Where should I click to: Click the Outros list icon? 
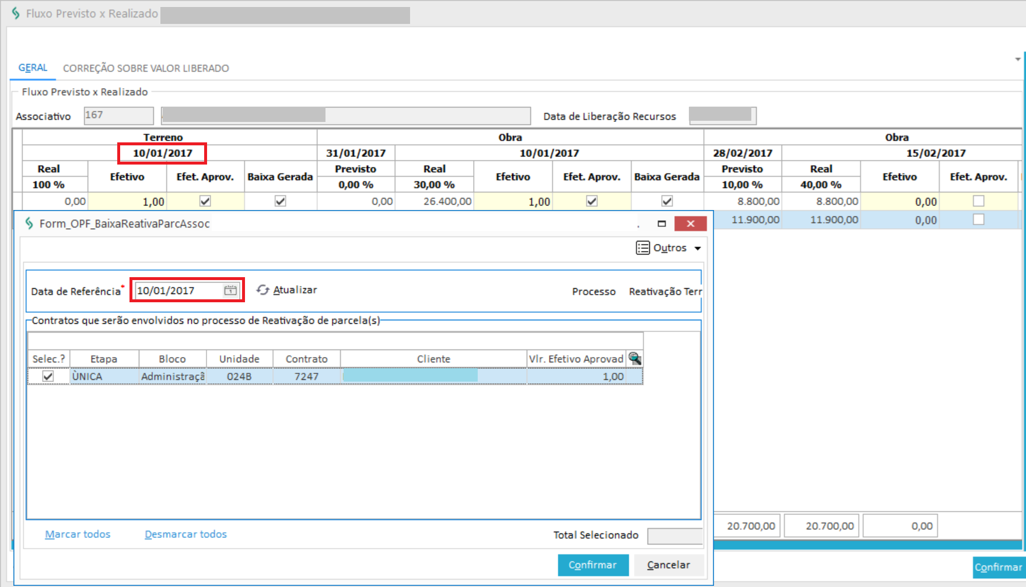[x=643, y=248]
